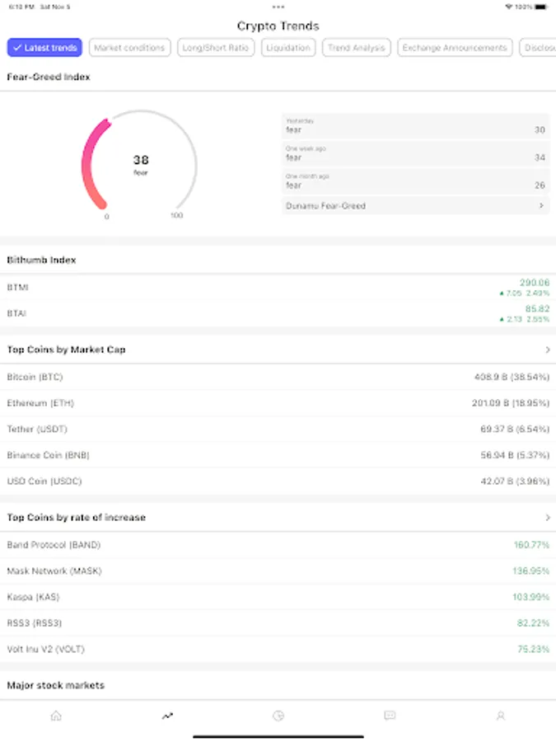Image resolution: width=556 pixels, height=742 pixels.
Task: Select the Band Protocol (BAND) row
Action: coord(278,545)
